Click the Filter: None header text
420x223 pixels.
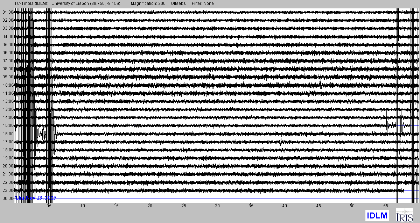click(203, 3)
